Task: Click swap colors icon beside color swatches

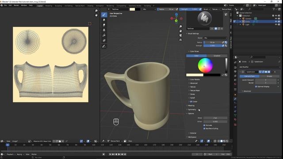Action: point(223,75)
